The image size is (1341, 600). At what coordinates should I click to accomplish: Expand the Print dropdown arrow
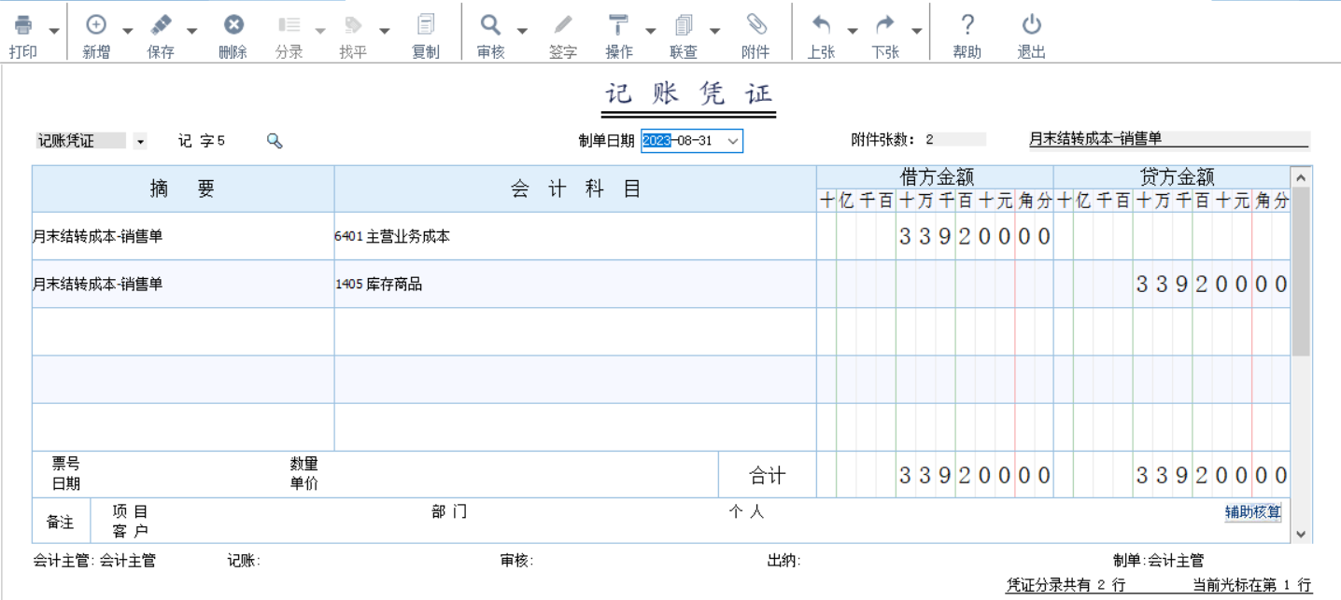(54, 31)
